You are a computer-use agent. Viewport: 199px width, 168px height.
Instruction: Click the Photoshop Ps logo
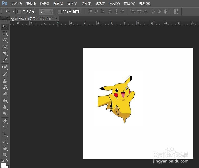click(x=5, y=3)
